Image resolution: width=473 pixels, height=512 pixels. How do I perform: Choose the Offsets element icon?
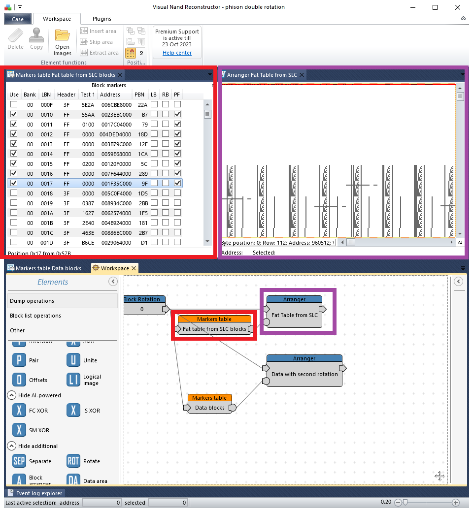click(19, 380)
